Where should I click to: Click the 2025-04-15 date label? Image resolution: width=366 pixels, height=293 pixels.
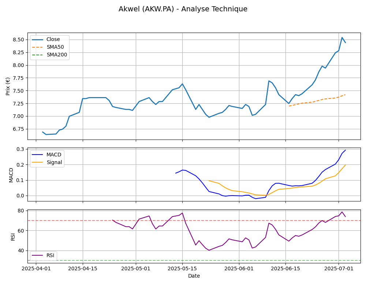[83, 269]
